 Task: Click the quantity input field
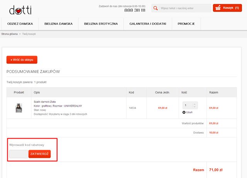click(x=187, y=105)
